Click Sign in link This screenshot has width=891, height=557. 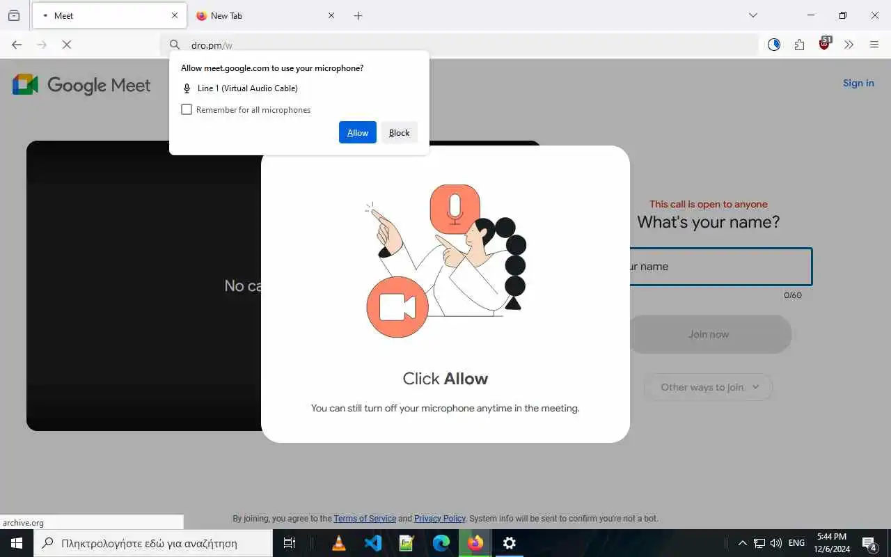[x=858, y=83]
